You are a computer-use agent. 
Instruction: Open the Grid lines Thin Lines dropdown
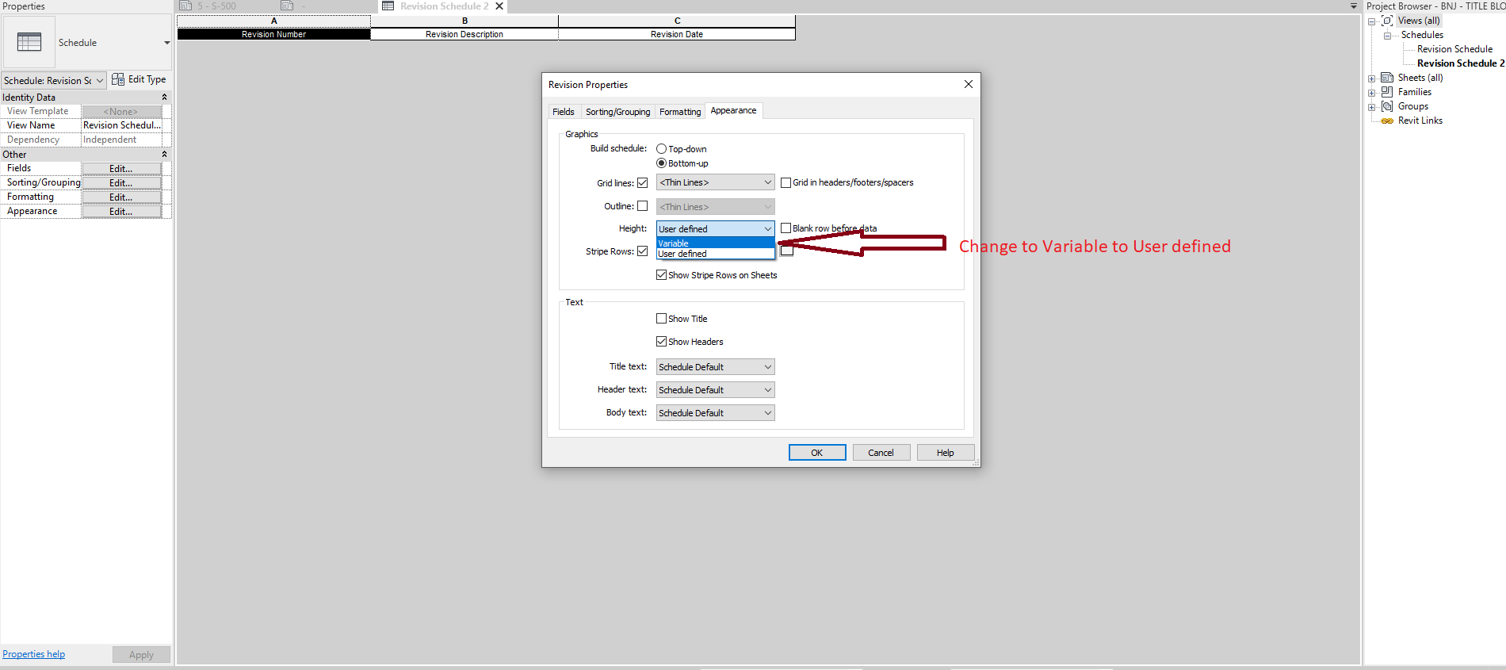pos(715,182)
